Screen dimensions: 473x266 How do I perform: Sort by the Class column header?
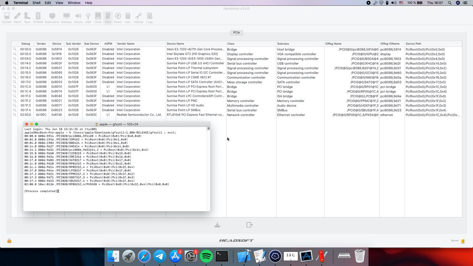(251, 44)
